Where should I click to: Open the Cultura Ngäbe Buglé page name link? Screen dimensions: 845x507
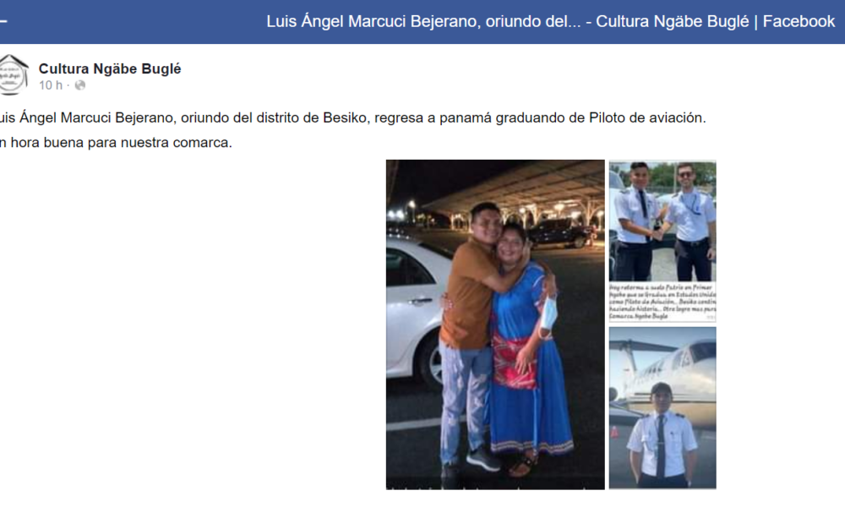click(110, 68)
